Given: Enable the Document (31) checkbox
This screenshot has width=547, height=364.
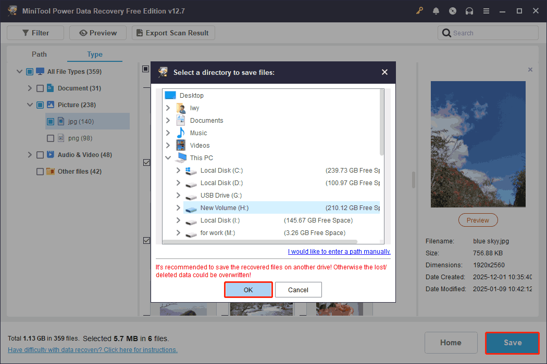Looking at the screenshot, I should pyautogui.click(x=40, y=88).
